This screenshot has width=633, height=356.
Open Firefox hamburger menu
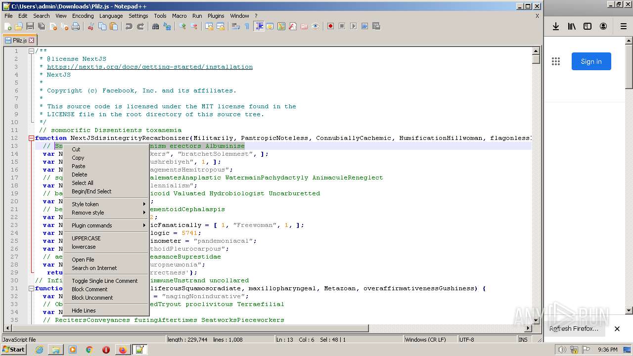coord(624,26)
